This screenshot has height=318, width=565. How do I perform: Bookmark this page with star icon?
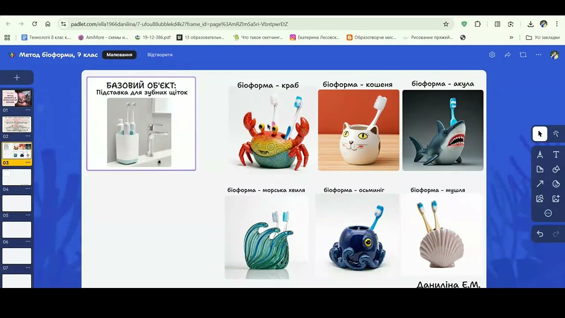(x=446, y=24)
